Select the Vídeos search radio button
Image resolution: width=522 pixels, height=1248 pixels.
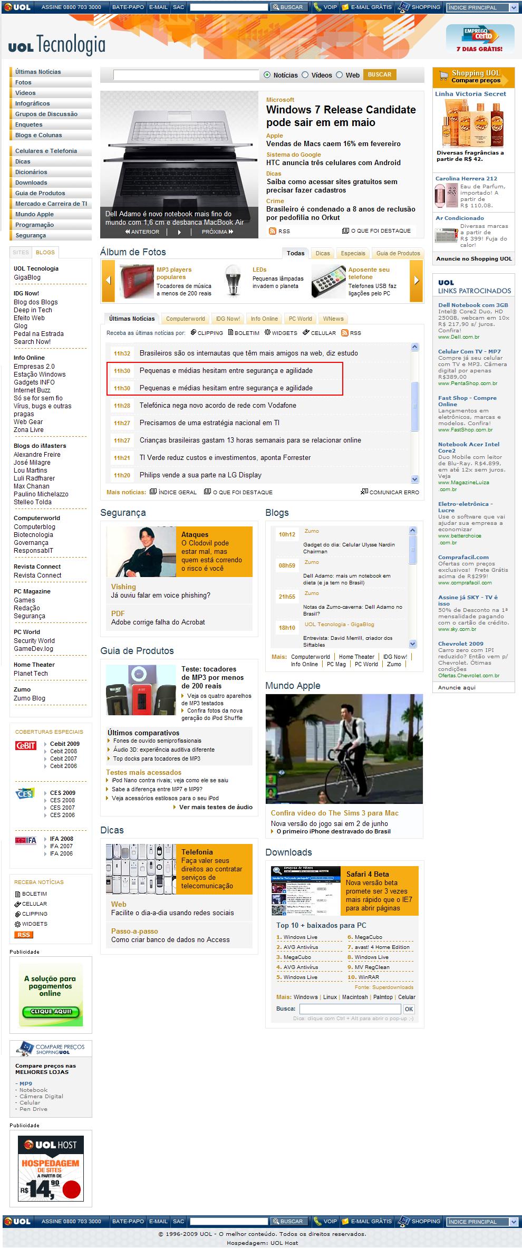pyautogui.click(x=305, y=75)
